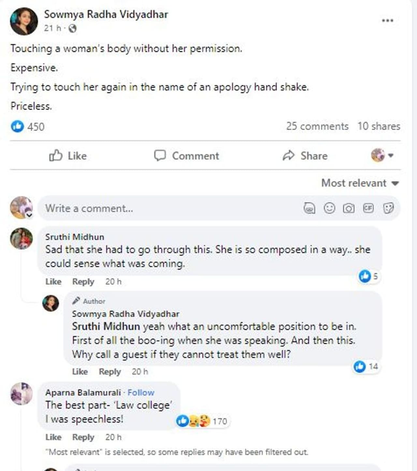Share this post
Image resolution: width=417 pixels, height=471 pixels.
pos(305,156)
